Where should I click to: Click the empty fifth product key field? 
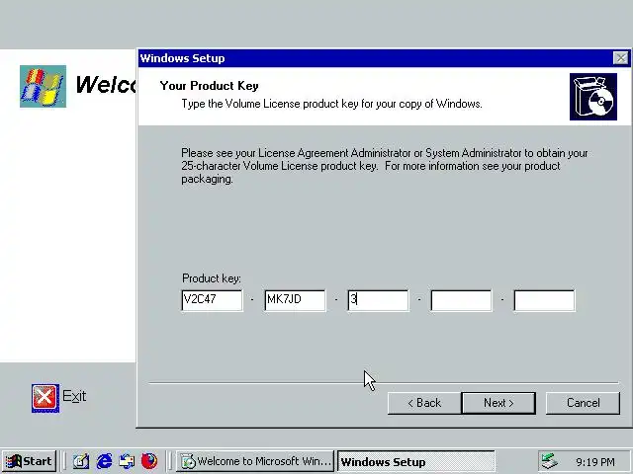544,300
